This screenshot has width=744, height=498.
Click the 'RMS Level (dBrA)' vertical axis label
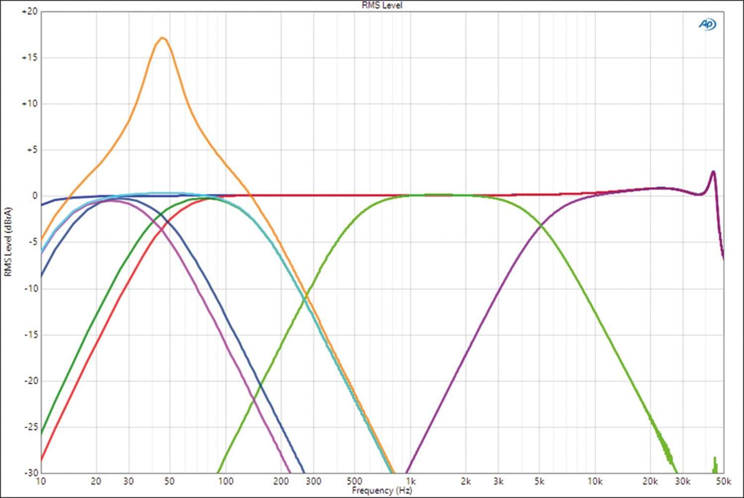(x=8, y=242)
